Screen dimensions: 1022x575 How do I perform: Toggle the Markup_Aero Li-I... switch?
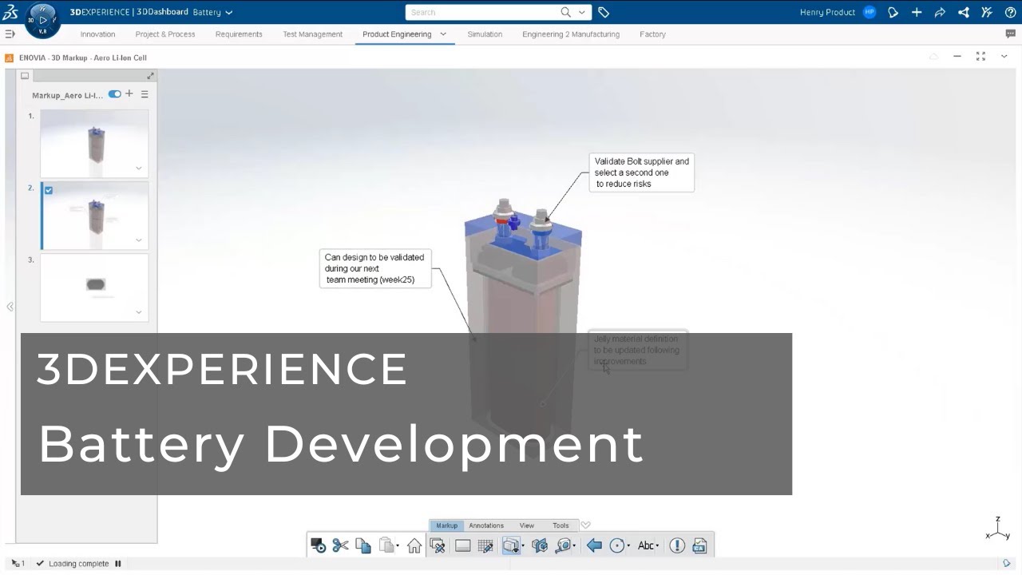(x=115, y=93)
